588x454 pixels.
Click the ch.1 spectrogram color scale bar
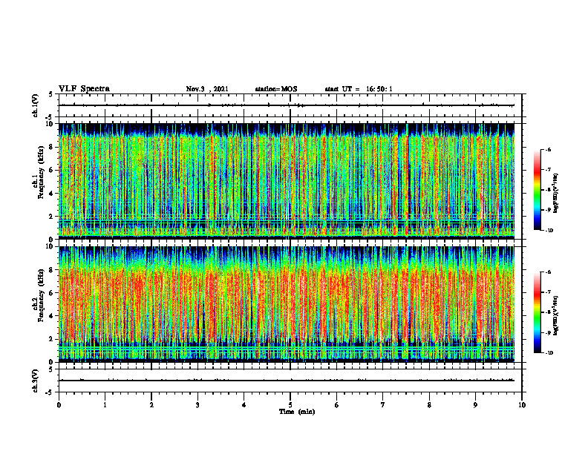[537, 190]
